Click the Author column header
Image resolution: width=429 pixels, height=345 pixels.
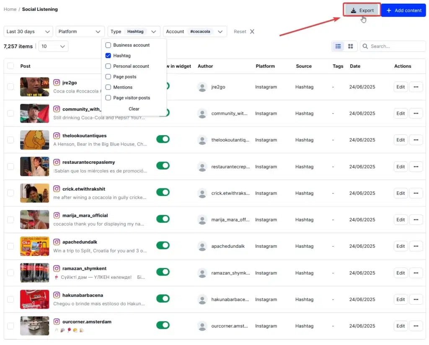pos(205,66)
